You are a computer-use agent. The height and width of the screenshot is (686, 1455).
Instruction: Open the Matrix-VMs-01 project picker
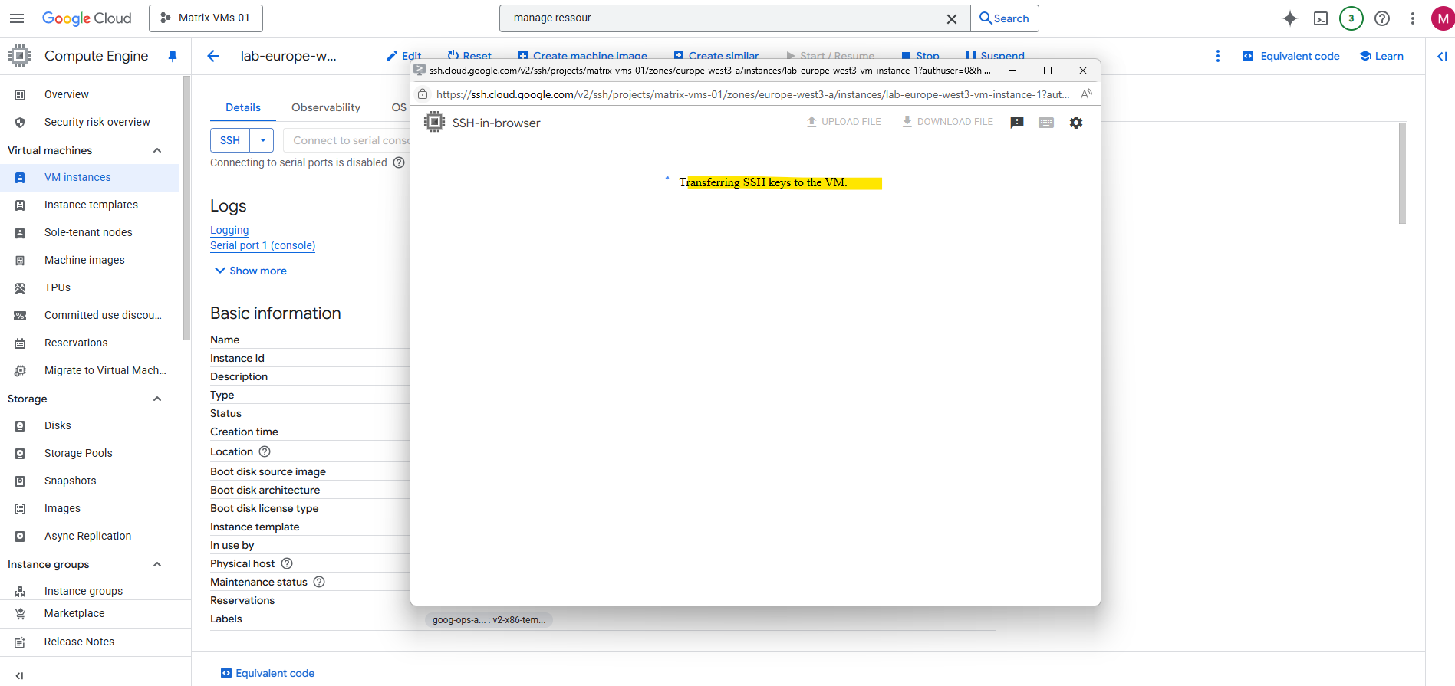pyautogui.click(x=206, y=18)
